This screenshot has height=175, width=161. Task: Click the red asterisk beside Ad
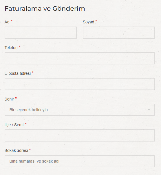[x=11, y=21]
